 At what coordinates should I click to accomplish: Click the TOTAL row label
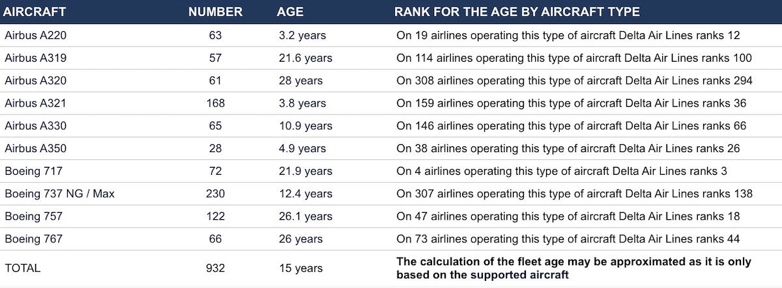tap(22, 268)
